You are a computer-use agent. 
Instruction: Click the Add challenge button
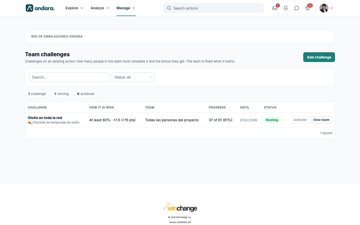[319, 57]
